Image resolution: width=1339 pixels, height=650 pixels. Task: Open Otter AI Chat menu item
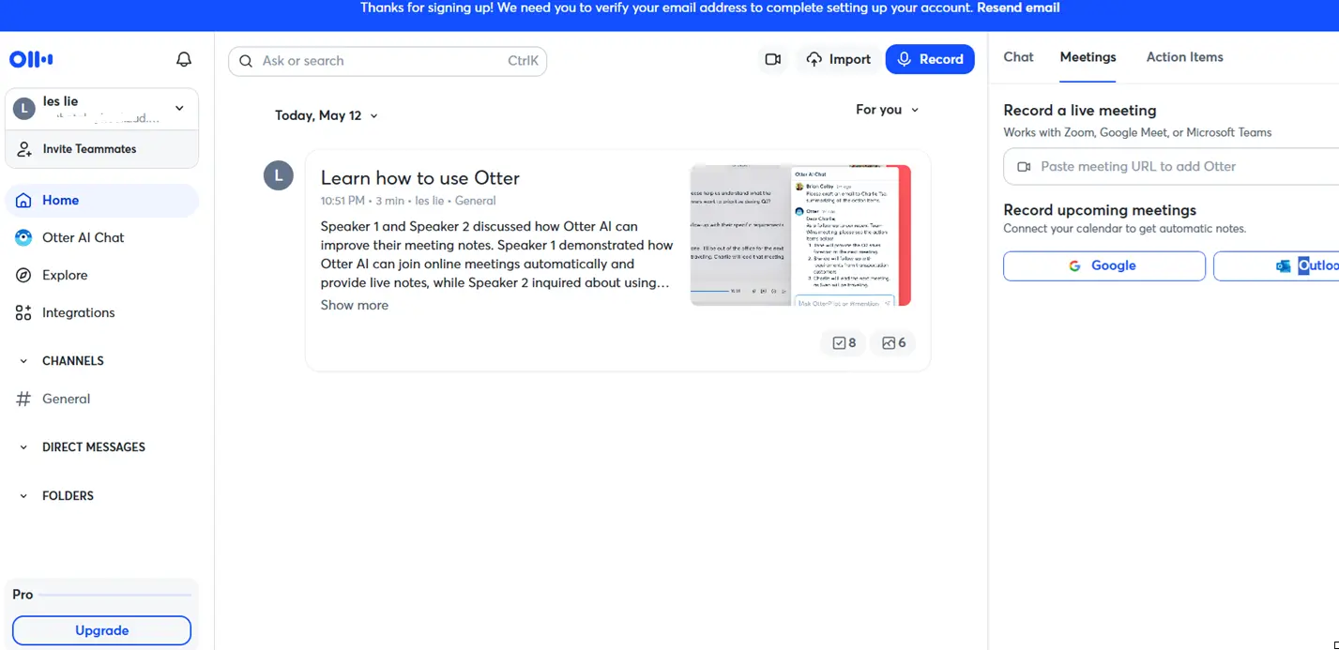point(102,237)
